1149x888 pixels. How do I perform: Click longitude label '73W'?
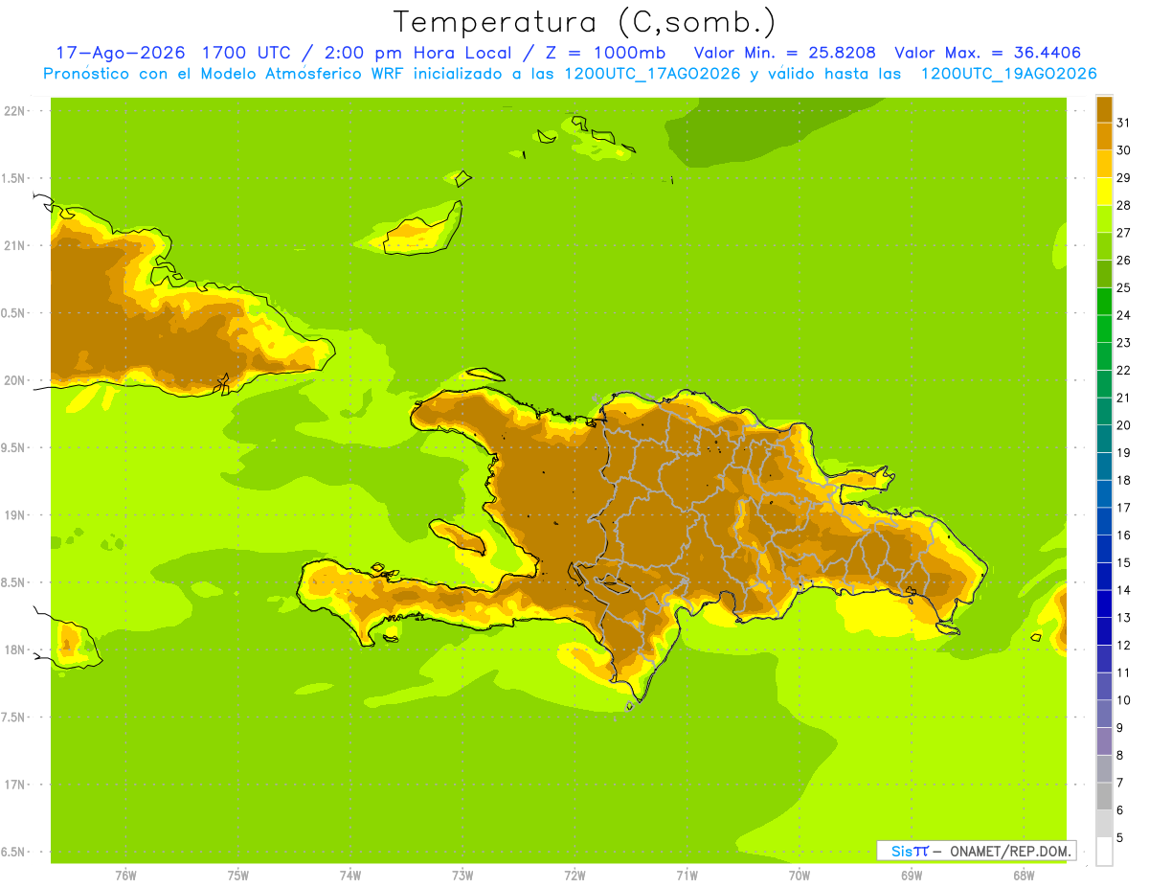462,876
